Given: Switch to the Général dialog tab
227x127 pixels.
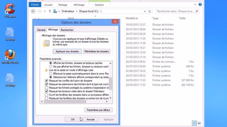Looking at the screenshot, I should [41, 30].
